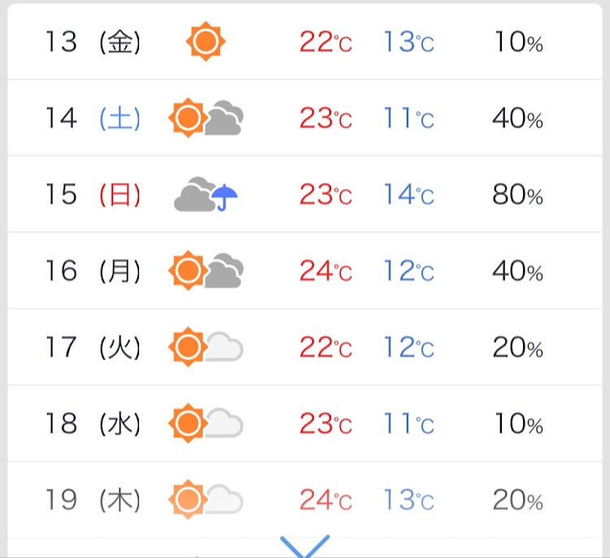Open the 80% rain chance on the 15th

(518, 194)
